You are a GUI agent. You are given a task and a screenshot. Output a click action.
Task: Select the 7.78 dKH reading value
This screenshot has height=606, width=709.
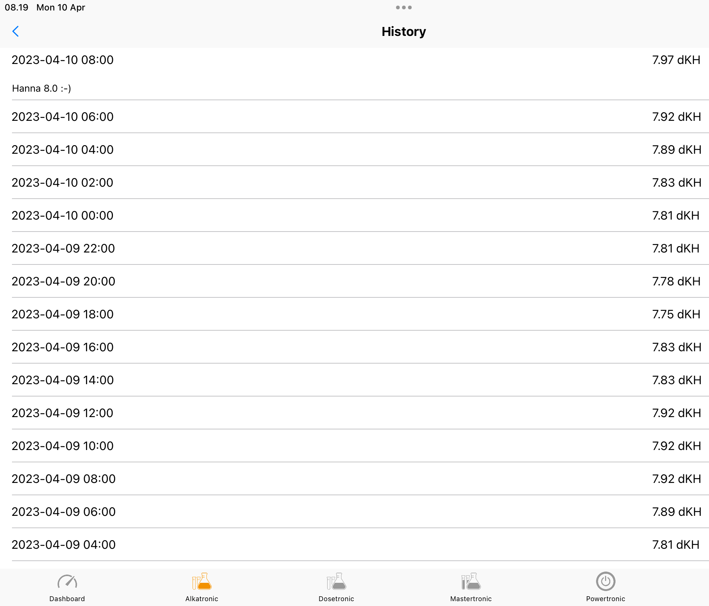(x=676, y=281)
